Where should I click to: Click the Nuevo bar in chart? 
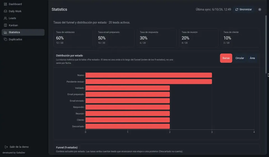tap(149, 75)
